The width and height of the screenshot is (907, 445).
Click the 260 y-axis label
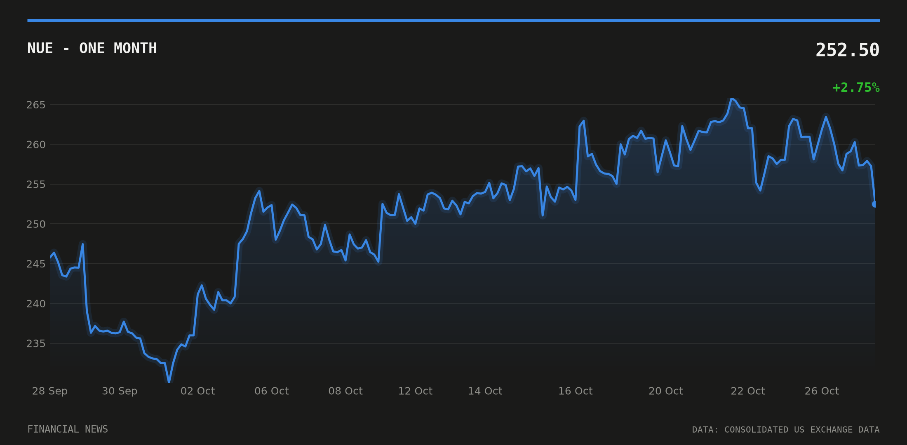[36, 145]
